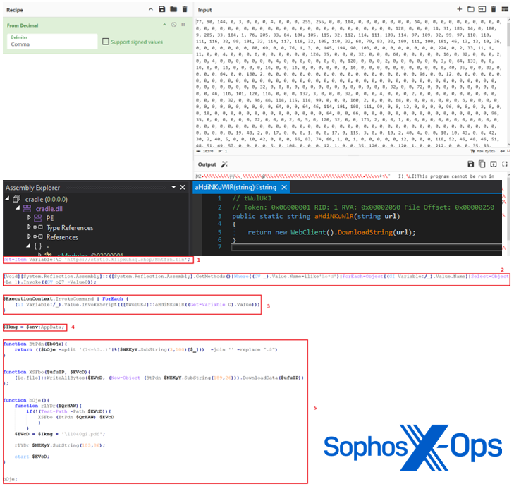Load a recipe using folder icon

(173, 9)
